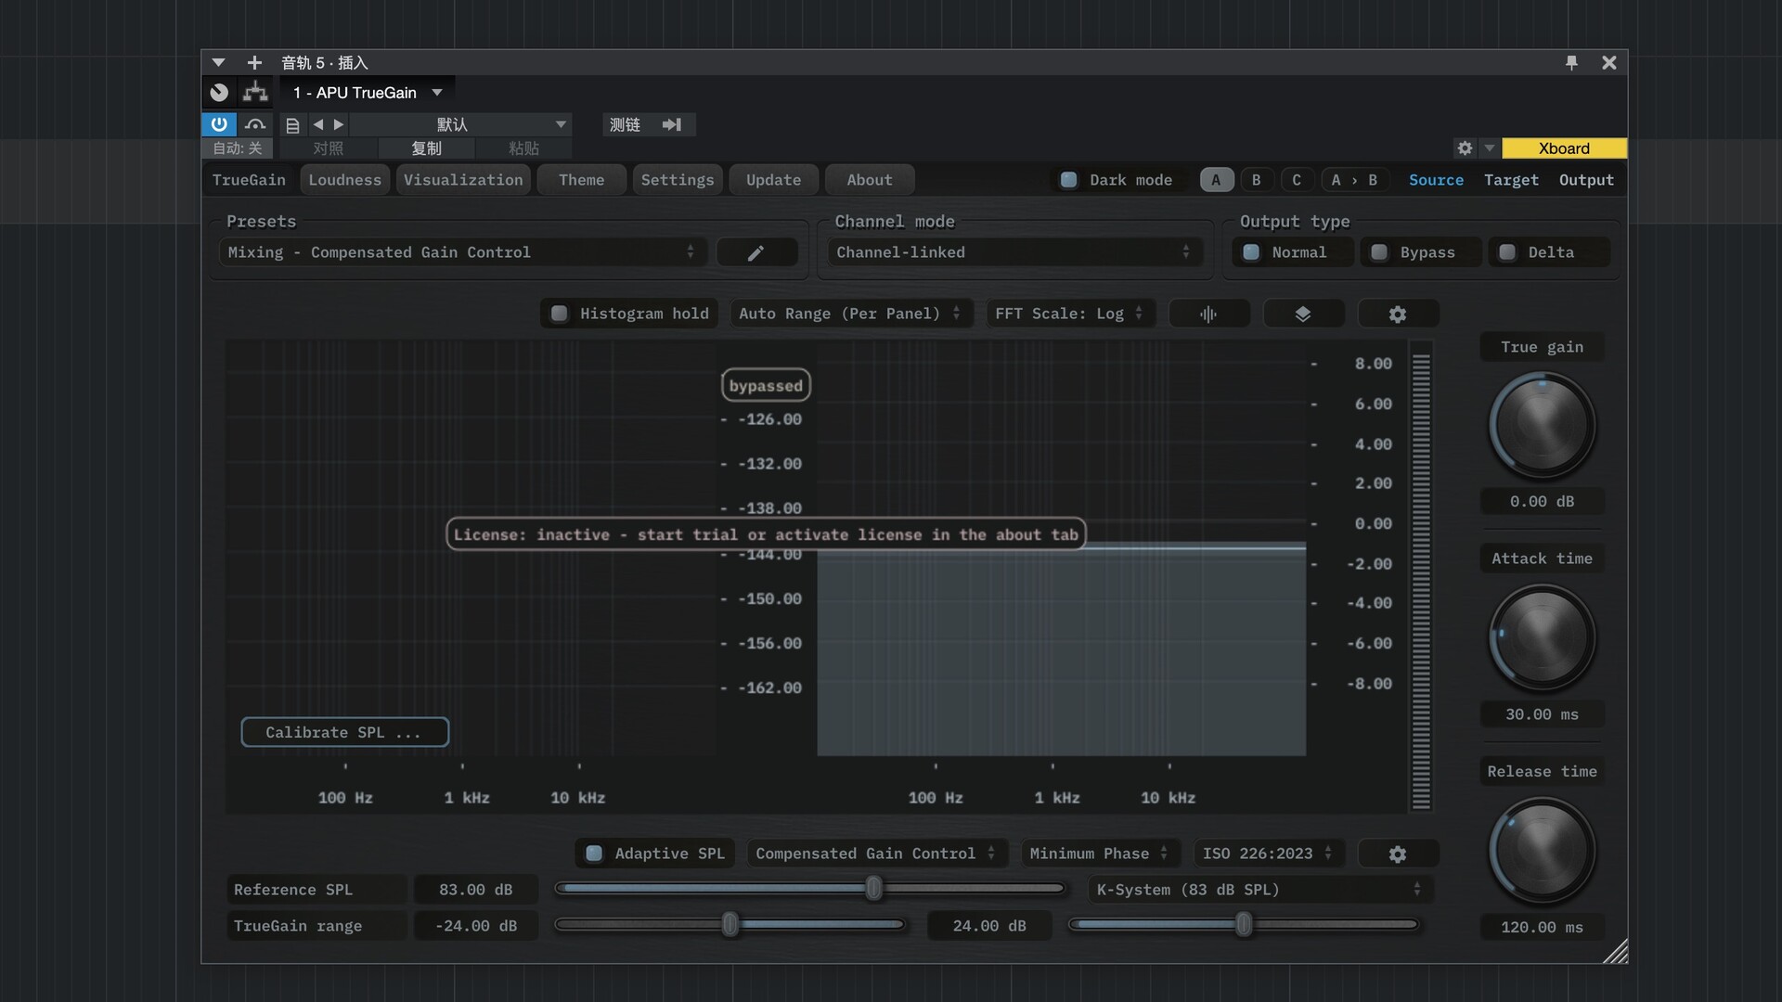The height and width of the screenshot is (1002, 1782).
Task: Toggle the plugin power button
Action: pos(219,124)
